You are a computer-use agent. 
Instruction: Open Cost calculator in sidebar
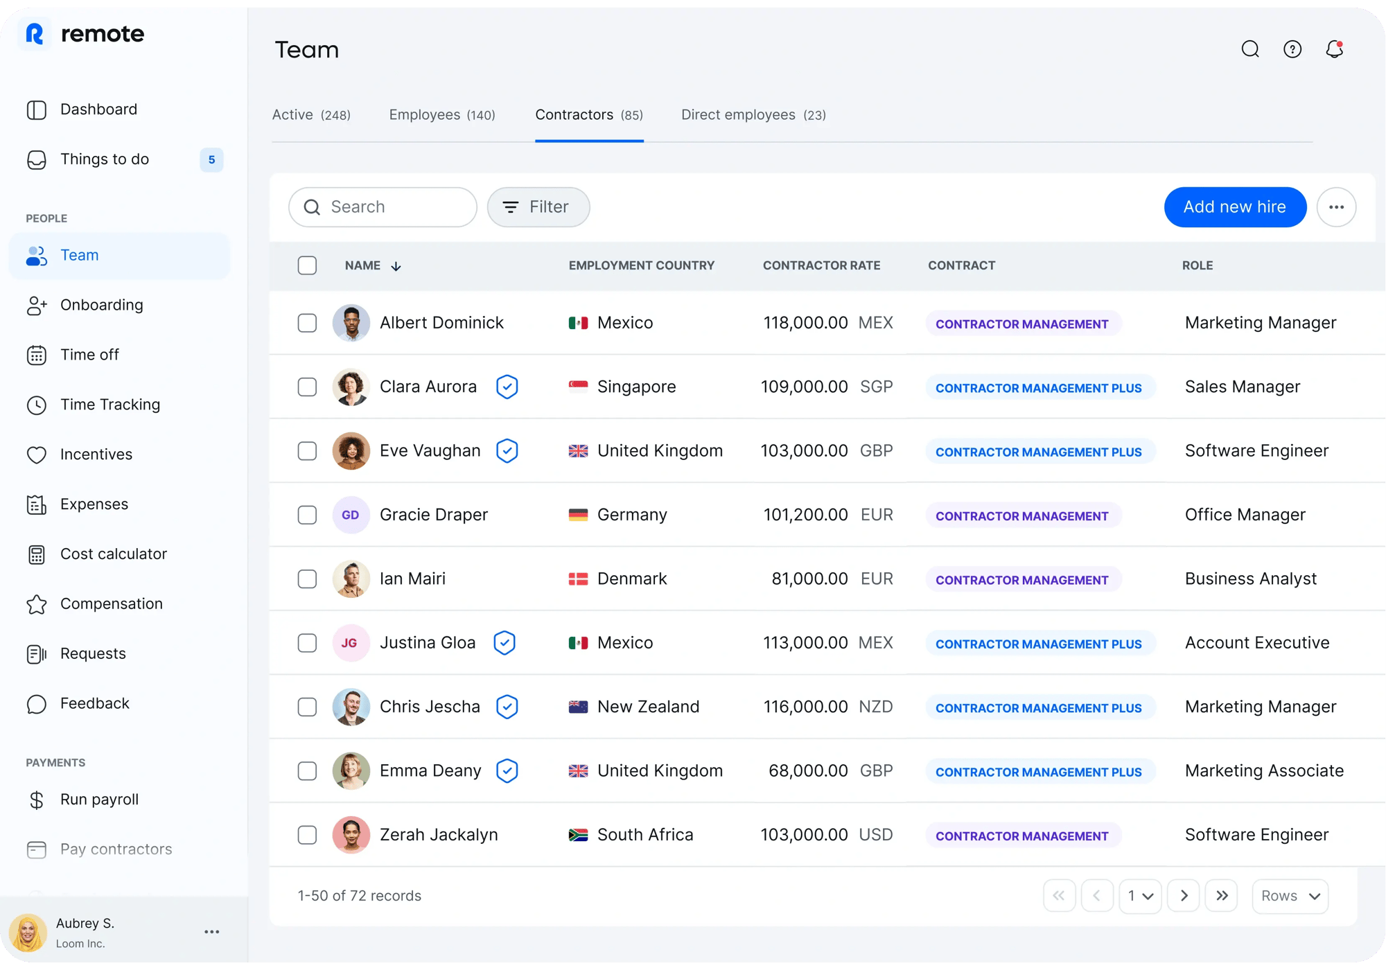[x=113, y=554]
